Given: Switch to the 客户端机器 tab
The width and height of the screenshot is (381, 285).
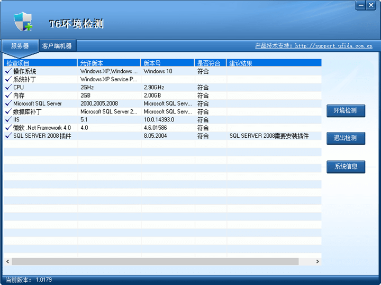Looking at the screenshot, I should pyautogui.click(x=57, y=46).
